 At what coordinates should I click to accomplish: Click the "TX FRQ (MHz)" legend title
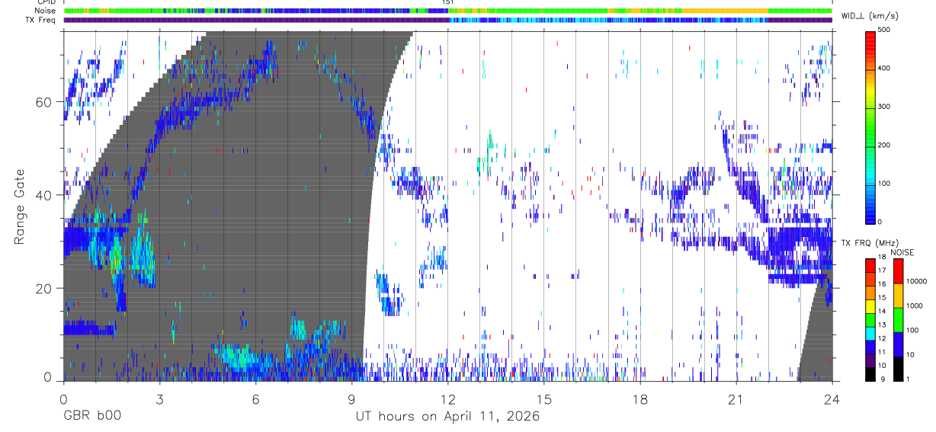pos(868,243)
